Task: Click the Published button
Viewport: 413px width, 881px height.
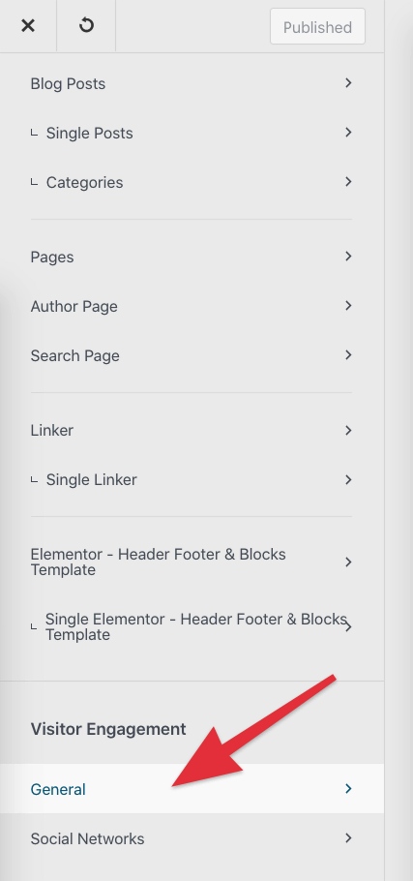Action: [x=317, y=26]
